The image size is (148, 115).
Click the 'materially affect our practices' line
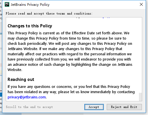pos(69,54)
